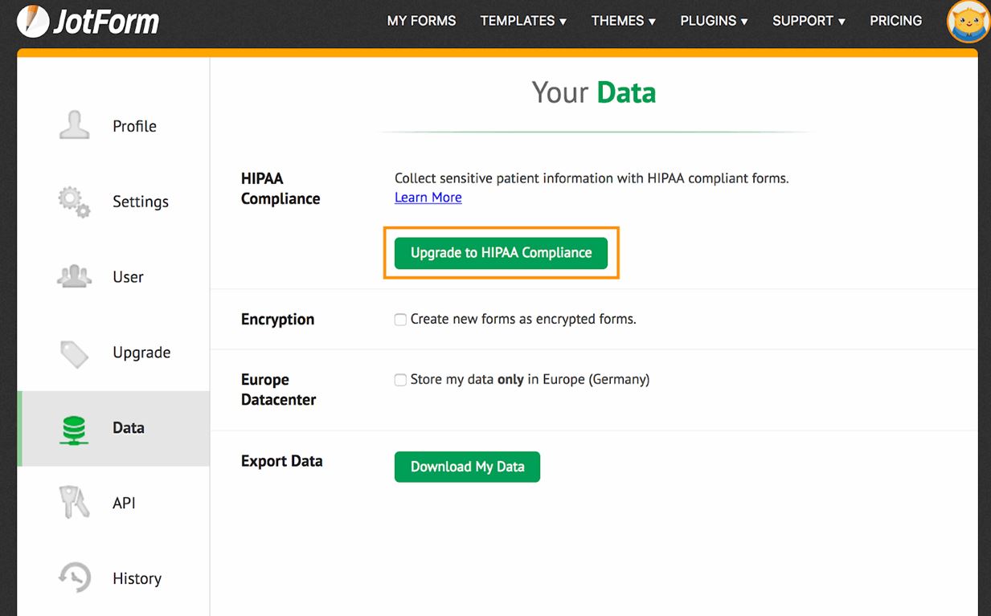Click the Upgrade to HIPAA Compliance button
The width and height of the screenshot is (991, 616).
click(x=501, y=252)
